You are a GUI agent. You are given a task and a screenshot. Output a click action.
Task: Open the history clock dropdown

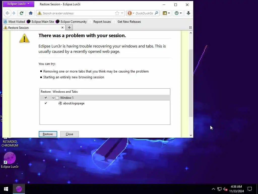coord(178,13)
